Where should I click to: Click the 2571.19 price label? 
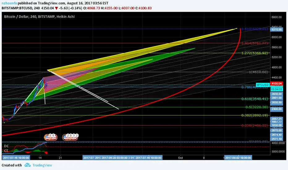click(x=277, y=139)
